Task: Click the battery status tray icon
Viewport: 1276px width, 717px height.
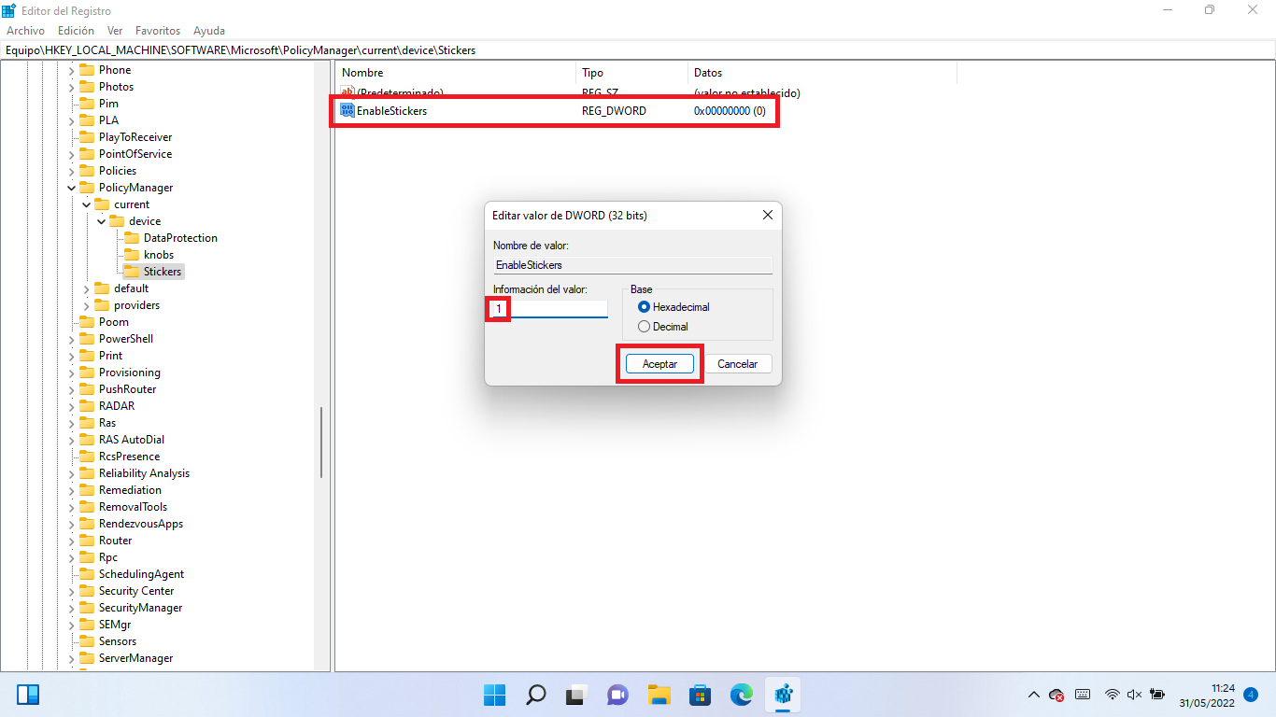Action: 1157,695
